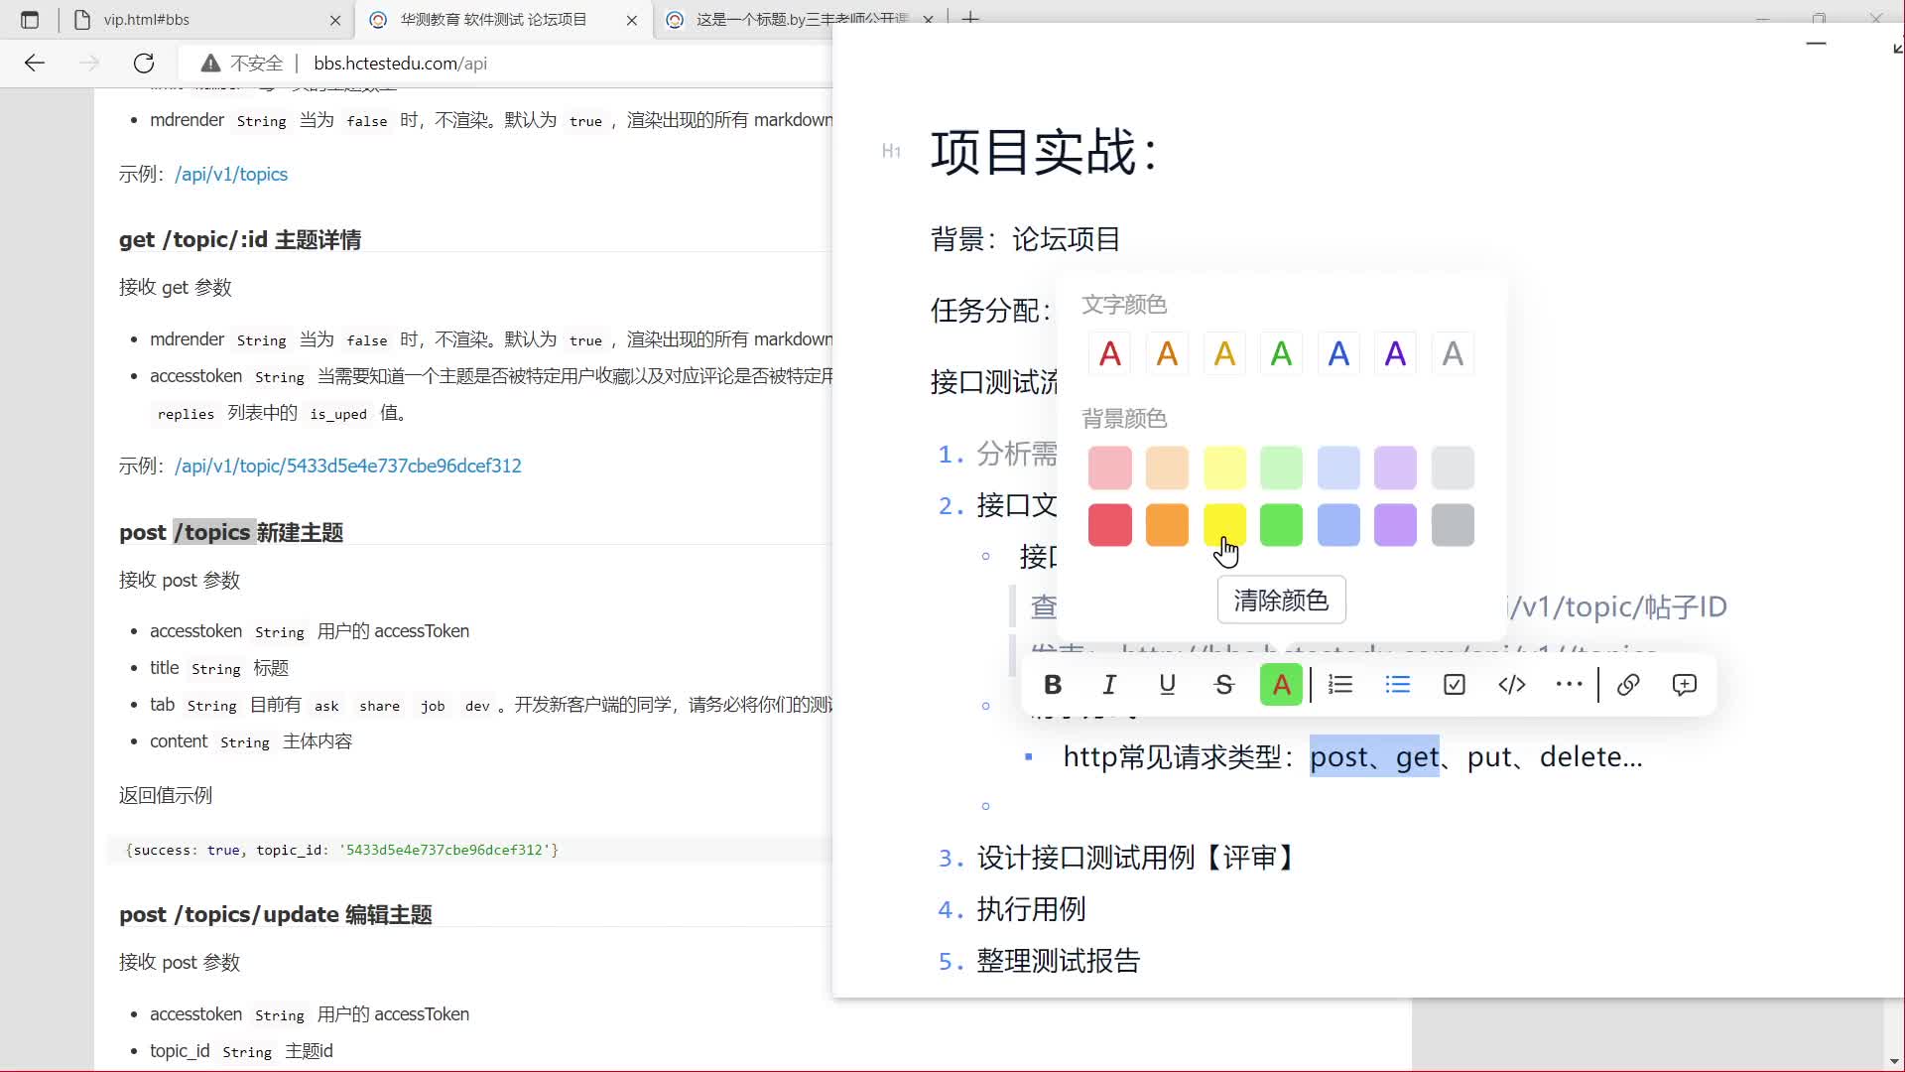Choose the purple text color
1905x1072 pixels.
1395,353
